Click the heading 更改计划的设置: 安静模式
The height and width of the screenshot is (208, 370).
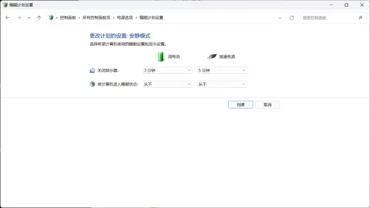click(x=120, y=36)
